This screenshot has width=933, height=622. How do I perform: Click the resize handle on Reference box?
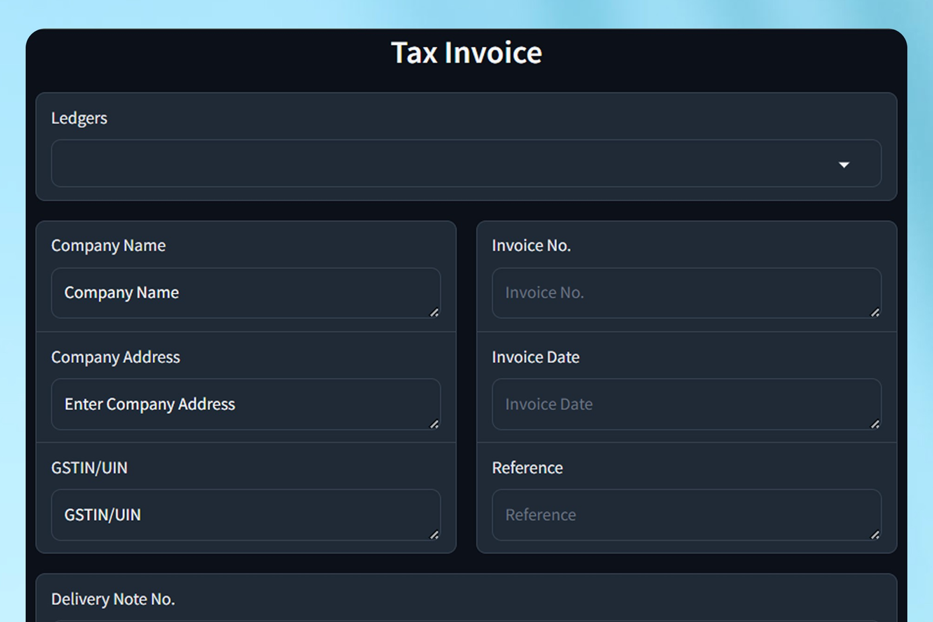click(x=875, y=536)
